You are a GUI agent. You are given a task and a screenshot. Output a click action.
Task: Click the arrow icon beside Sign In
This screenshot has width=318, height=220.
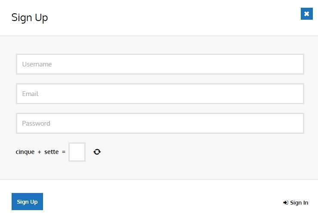click(x=286, y=203)
